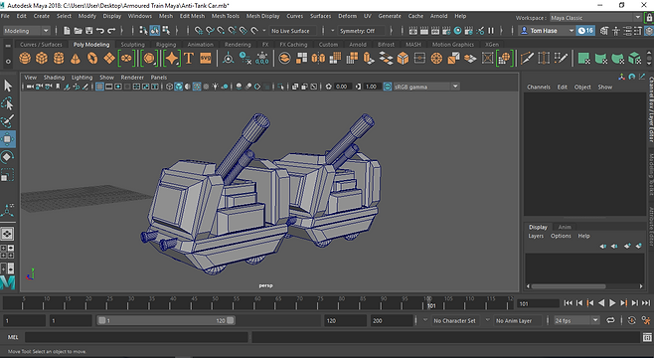Click the four-pane layout icon
The height and width of the screenshot is (358, 654).
[x=7, y=252]
